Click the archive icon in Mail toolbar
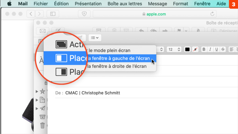Image resolution: width=238 pixels, height=134 pixels. (99, 30)
